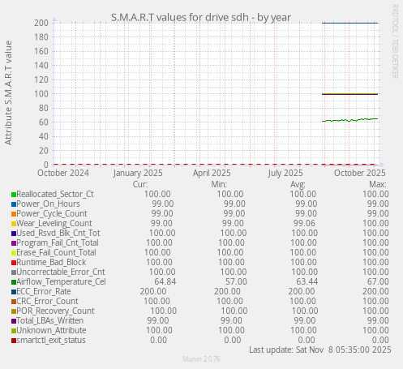Select the Runtime_Bad_Block label
The height and width of the screenshot is (369, 403).
tap(51, 263)
